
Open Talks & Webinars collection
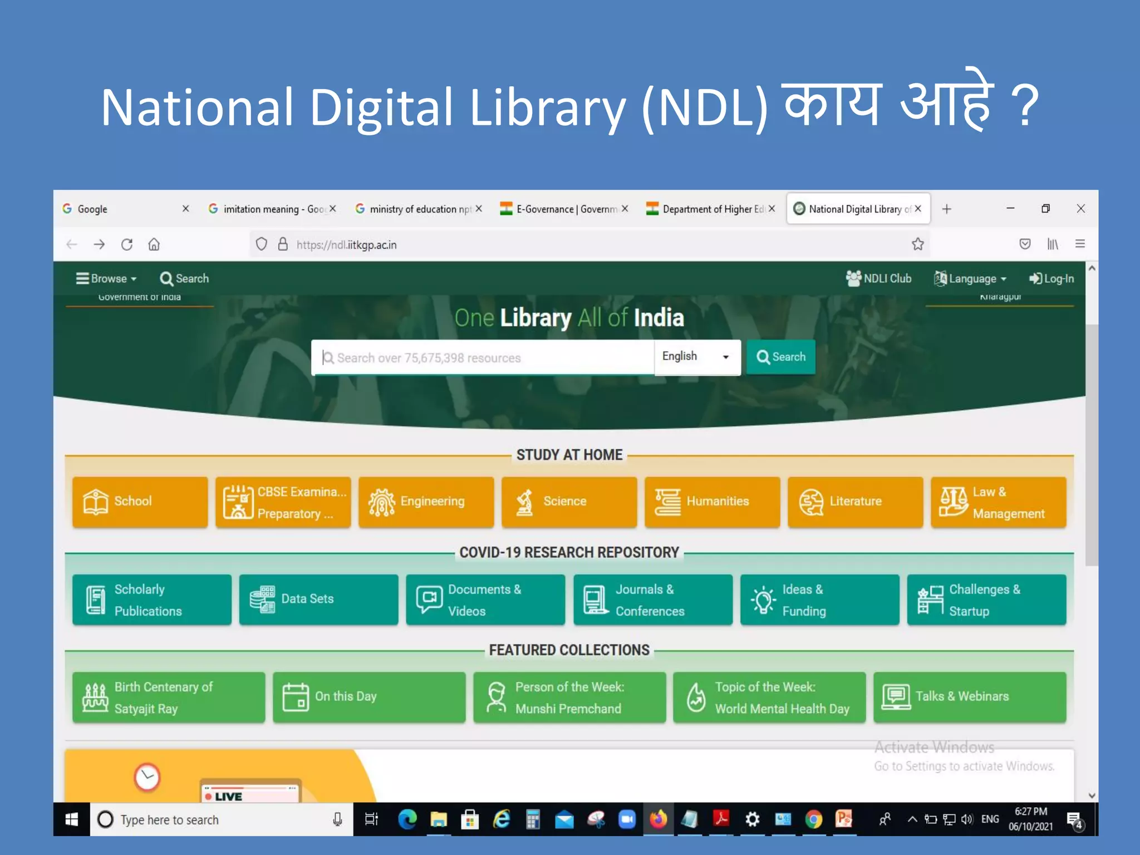coord(970,697)
